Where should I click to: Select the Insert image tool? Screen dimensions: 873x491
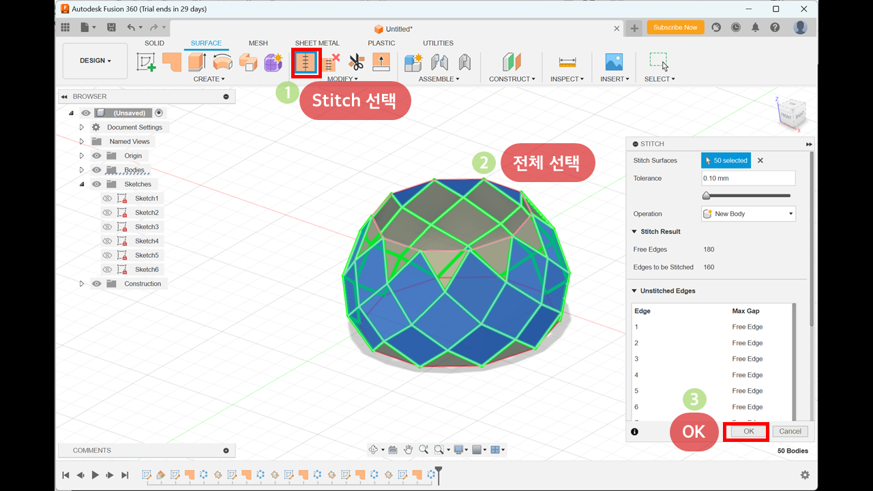tap(614, 62)
